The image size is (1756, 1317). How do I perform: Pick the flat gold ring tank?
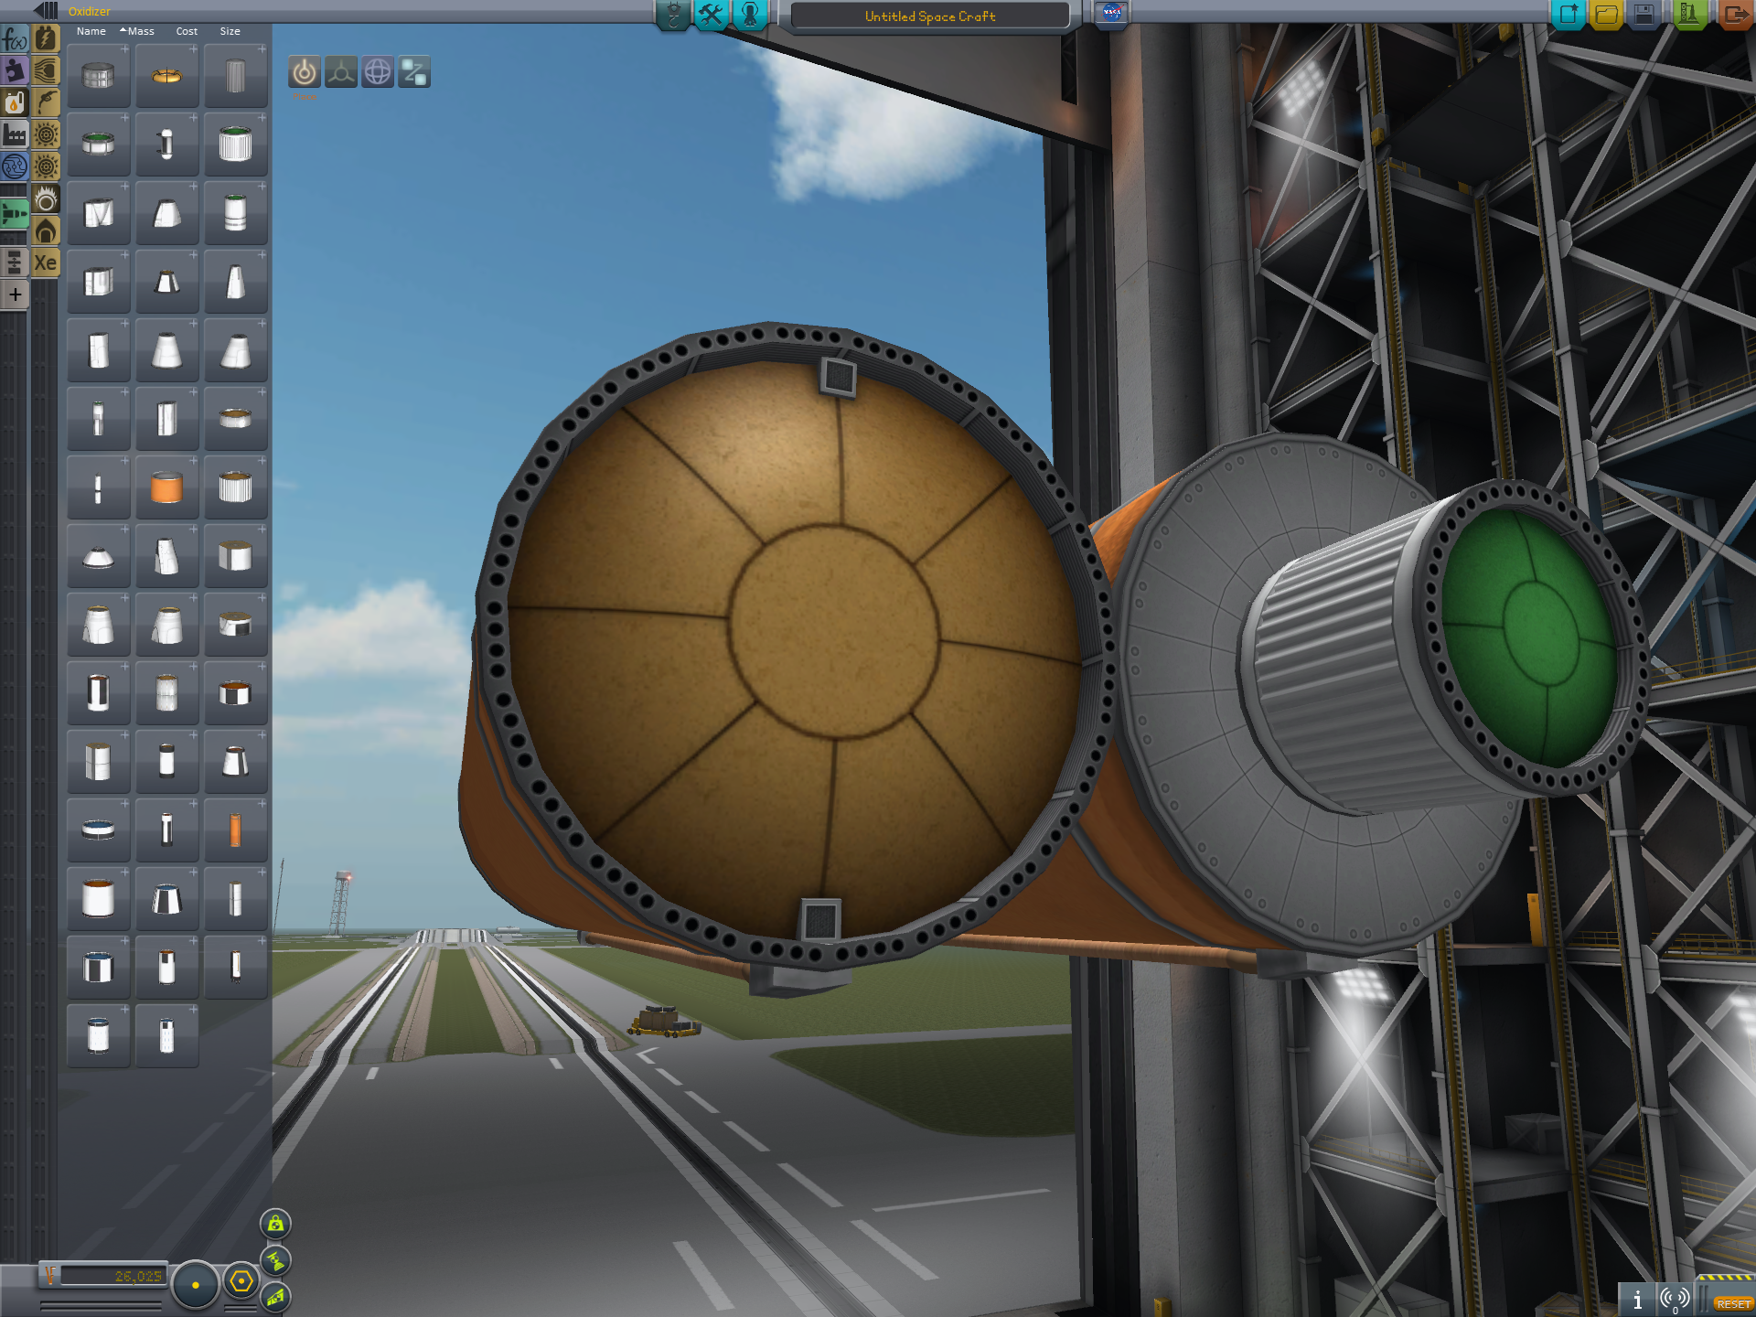click(x=235, y=419)
